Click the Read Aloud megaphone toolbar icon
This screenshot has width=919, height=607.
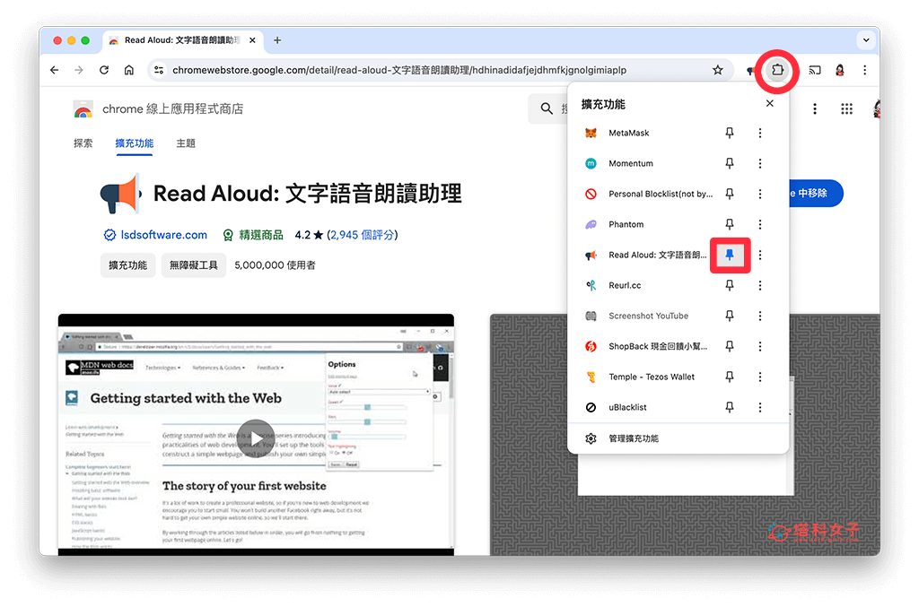pos(750,70)
